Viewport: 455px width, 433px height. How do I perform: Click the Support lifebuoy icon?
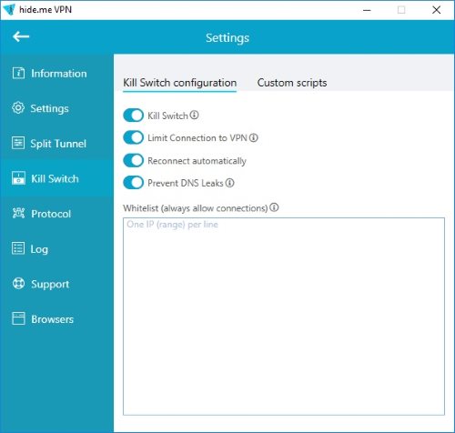[18, 284]
